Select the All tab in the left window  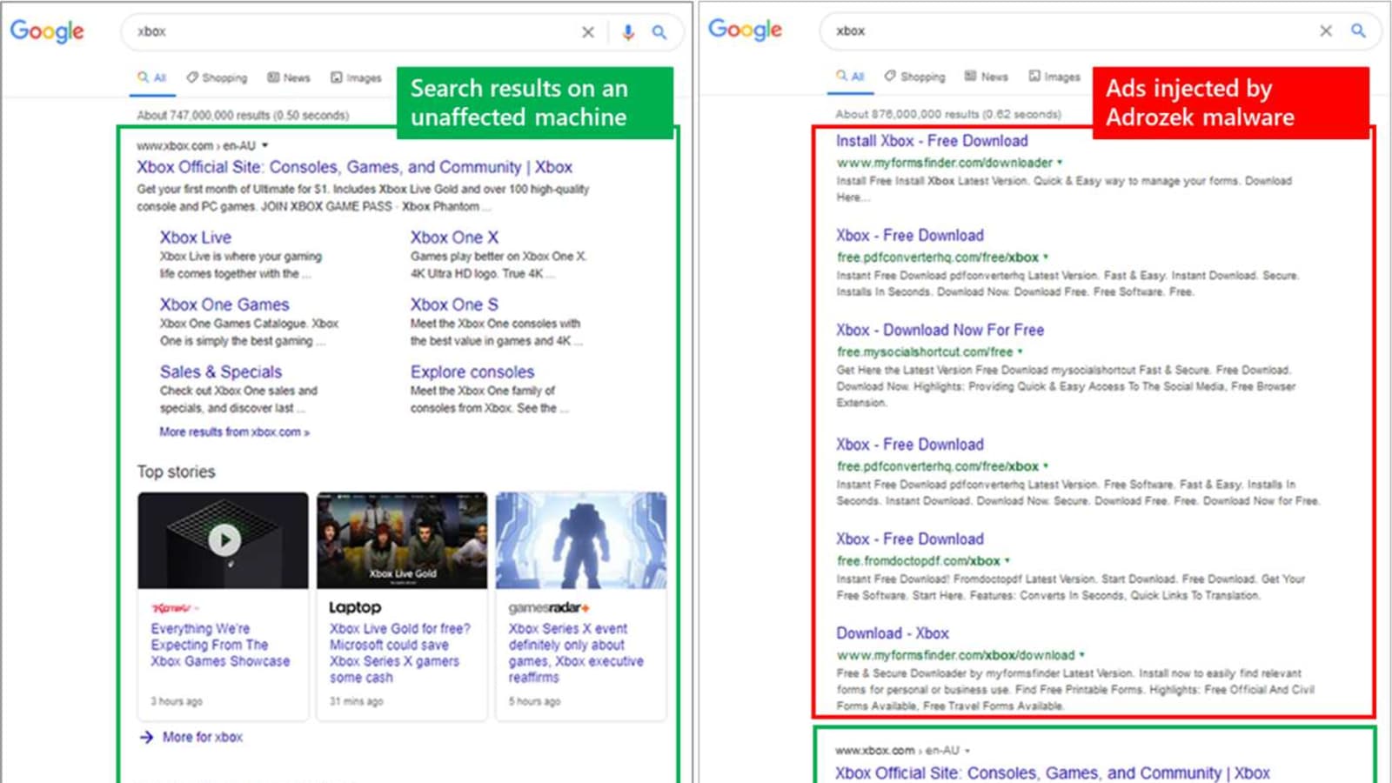151,77
